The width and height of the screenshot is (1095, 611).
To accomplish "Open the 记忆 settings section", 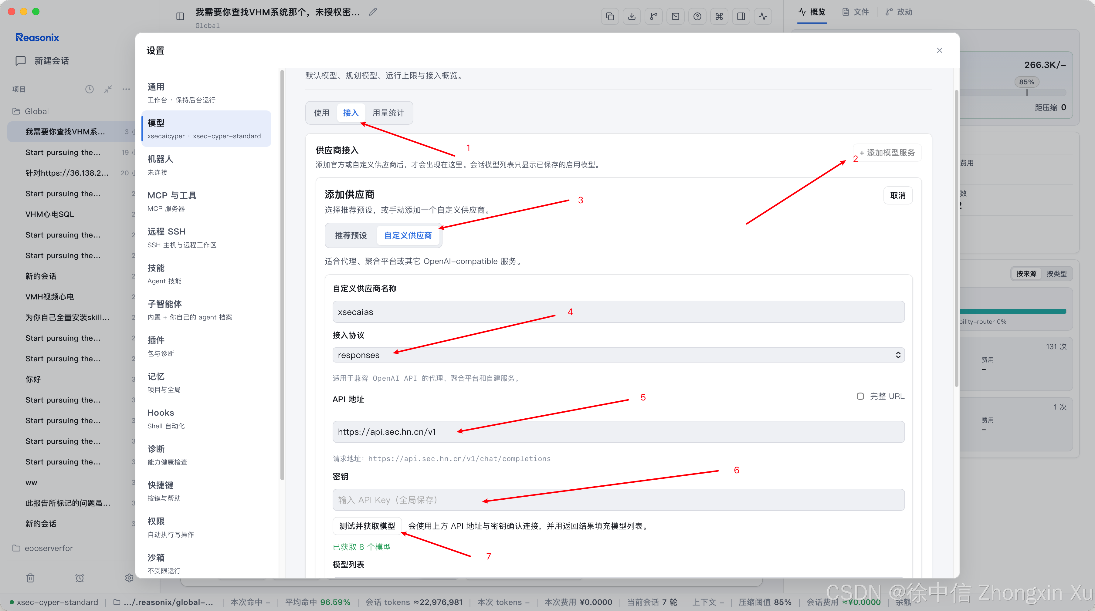I will 206,383.
